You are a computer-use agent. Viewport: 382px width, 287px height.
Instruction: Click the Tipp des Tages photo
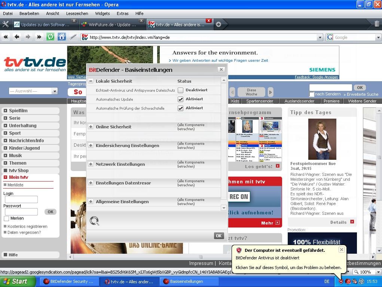coord(322,139)
